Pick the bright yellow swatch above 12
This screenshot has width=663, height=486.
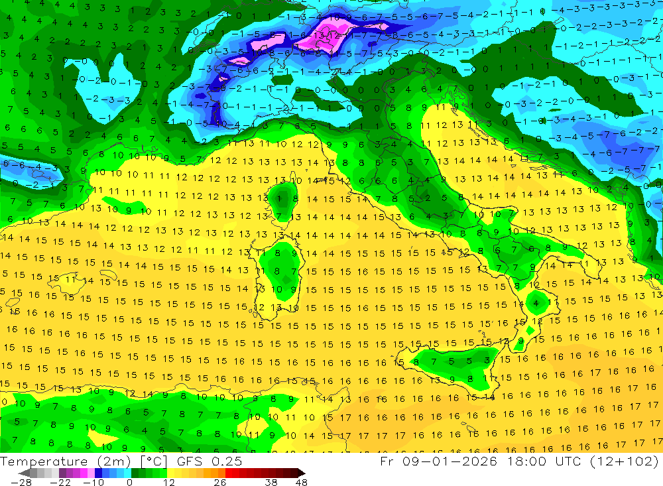171,473
